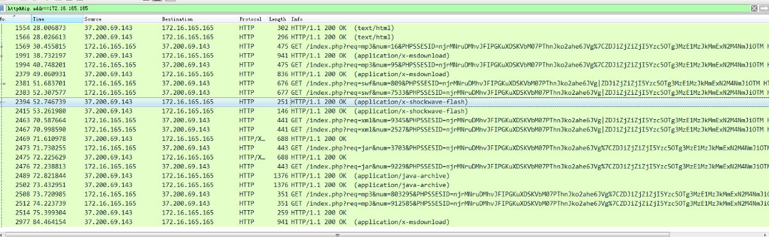Select packet 2977 at time 84.464154

pos(384,222)
